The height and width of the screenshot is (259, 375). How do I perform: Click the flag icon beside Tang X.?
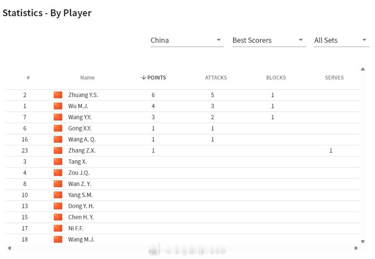pos(58,162)
